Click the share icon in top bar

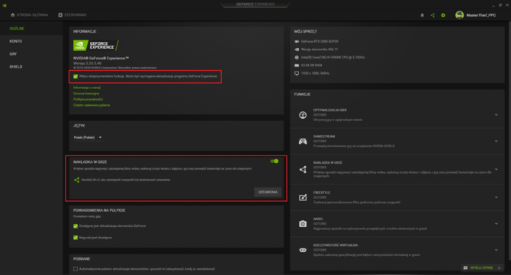click(x=432, y=15)
